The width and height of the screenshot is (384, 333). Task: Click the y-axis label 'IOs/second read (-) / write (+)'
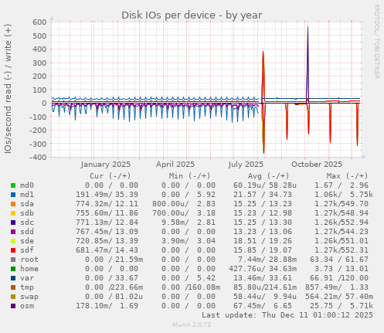click(x=8, y=89)
